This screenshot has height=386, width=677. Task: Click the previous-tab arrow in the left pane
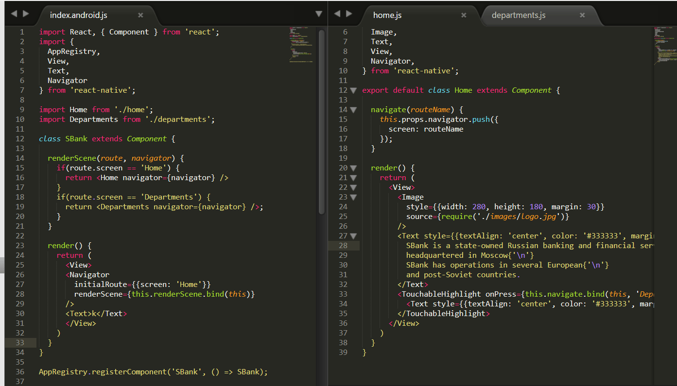coord(14,14)
